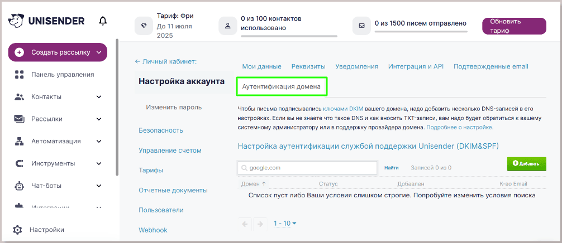Click the diamond tariff icon
The width and height of the screenshot is (562, 243).
144,26
